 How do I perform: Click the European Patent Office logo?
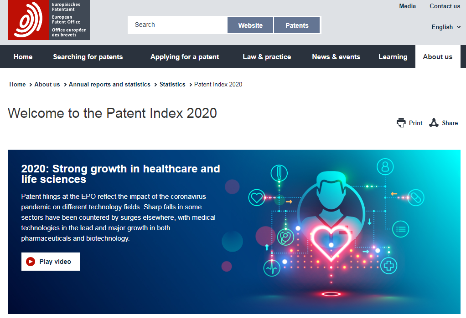(48, 20)
